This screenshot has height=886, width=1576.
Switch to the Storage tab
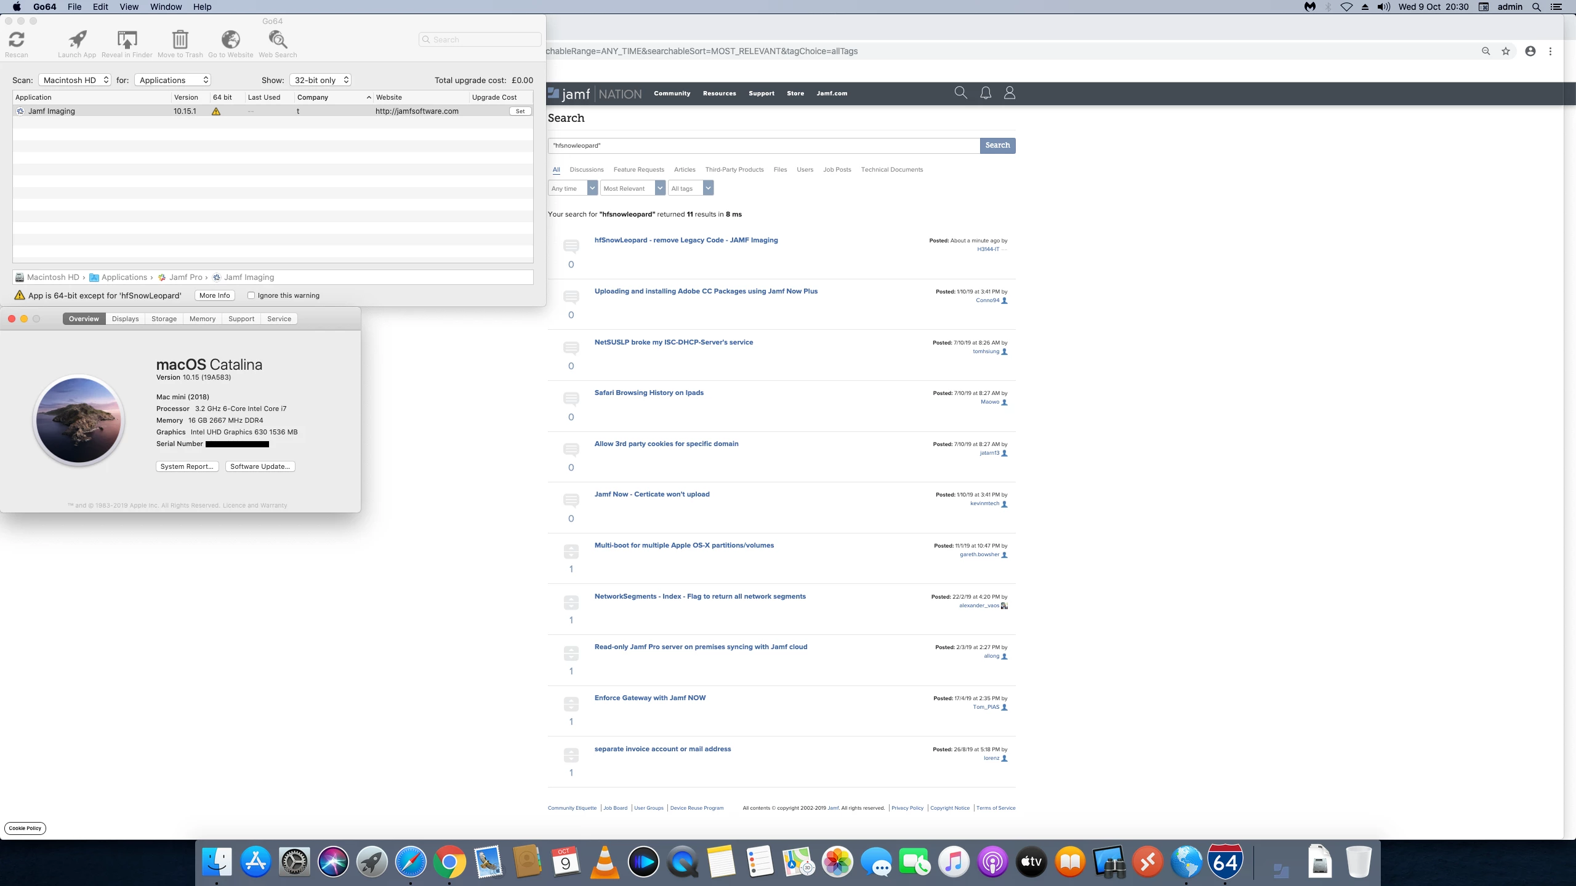click(164, 319)
